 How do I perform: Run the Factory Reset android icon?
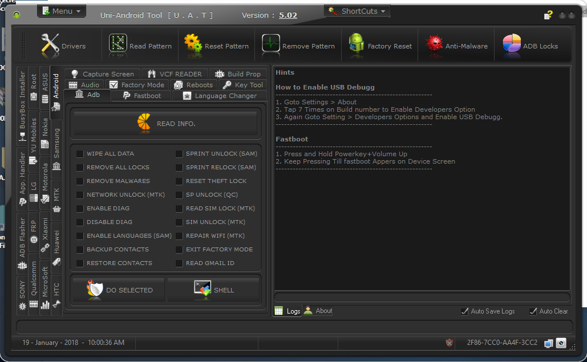[356, 45]
